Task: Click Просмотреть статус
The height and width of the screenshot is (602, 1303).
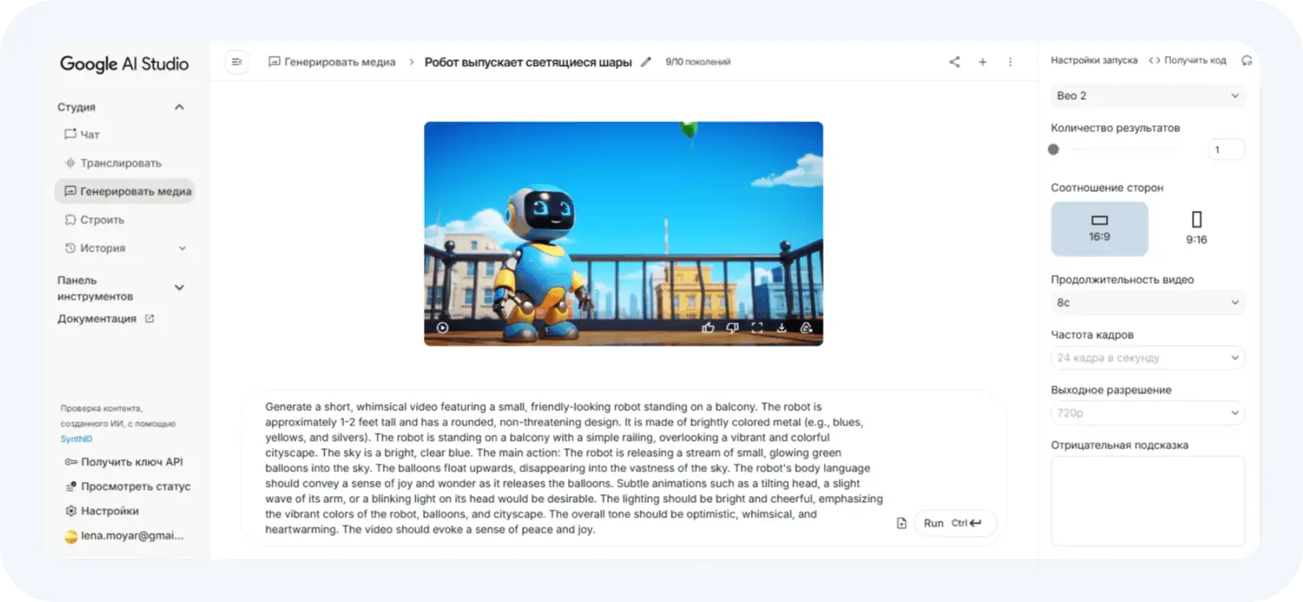Action: tap(129, 487)
